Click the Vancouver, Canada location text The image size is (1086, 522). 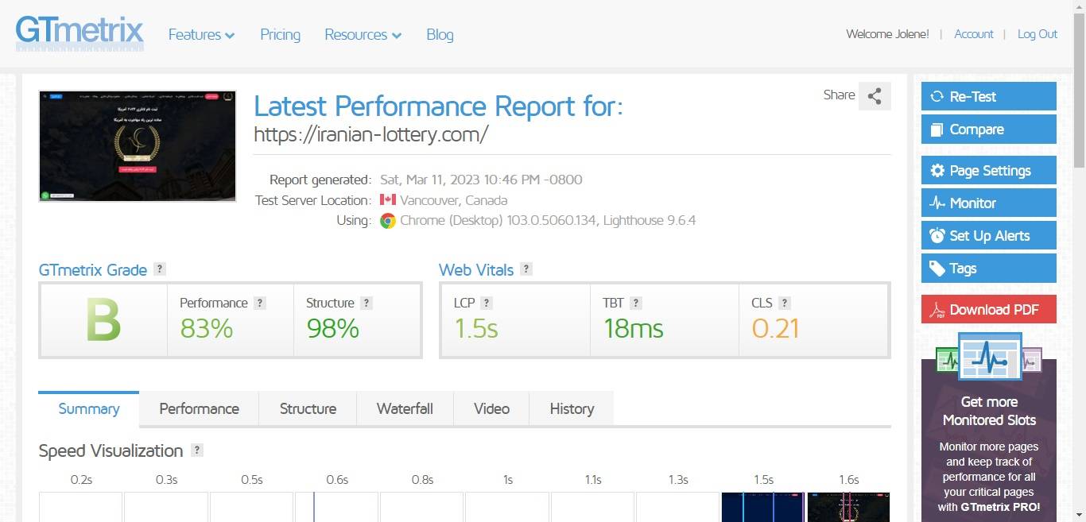(x=454, y=200)
